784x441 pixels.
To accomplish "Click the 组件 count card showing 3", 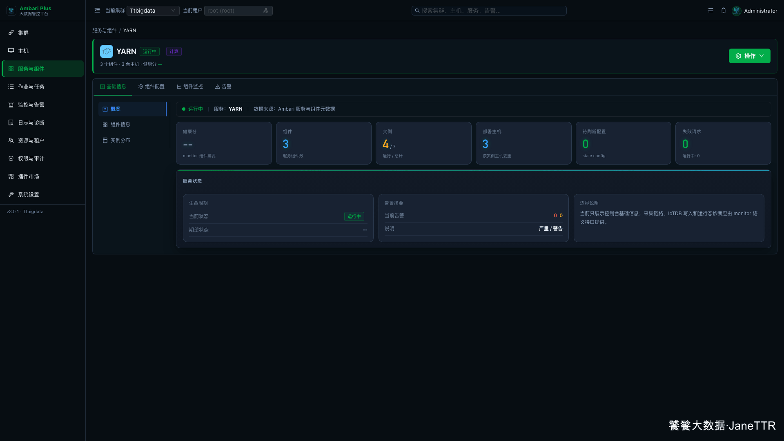I will pyautogui.click(x=324, y=143).
